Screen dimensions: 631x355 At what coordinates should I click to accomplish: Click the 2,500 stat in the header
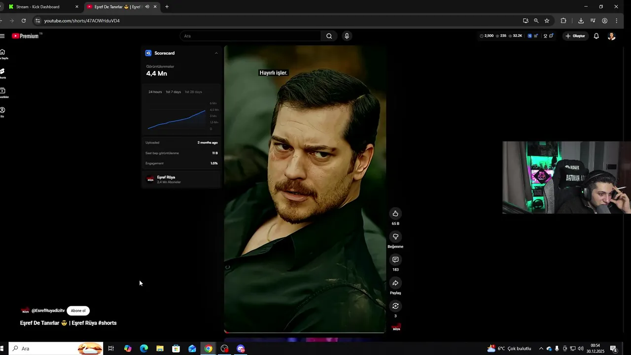point(487,36)
